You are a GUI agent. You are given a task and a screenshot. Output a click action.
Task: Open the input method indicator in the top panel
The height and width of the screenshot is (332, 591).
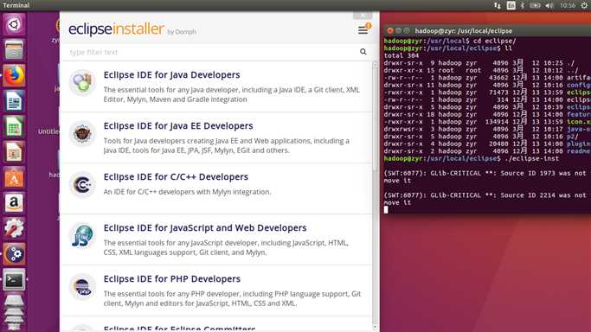tap(511, 5)
